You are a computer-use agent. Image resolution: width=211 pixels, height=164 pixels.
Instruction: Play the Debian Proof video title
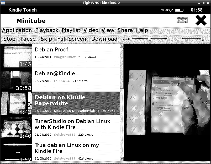pyautogui.click(x=51, y=50)
